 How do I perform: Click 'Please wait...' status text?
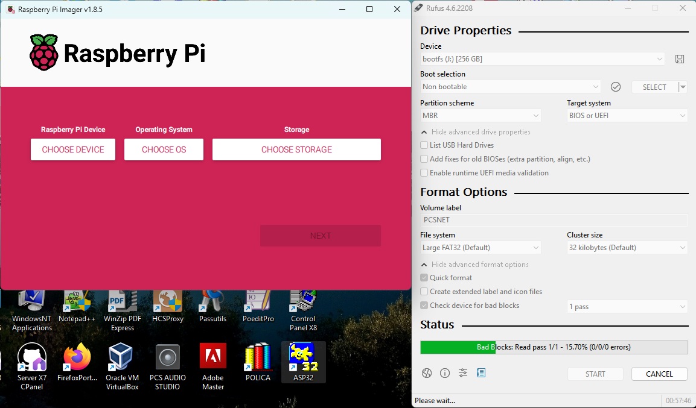click(x=435, y=401)
